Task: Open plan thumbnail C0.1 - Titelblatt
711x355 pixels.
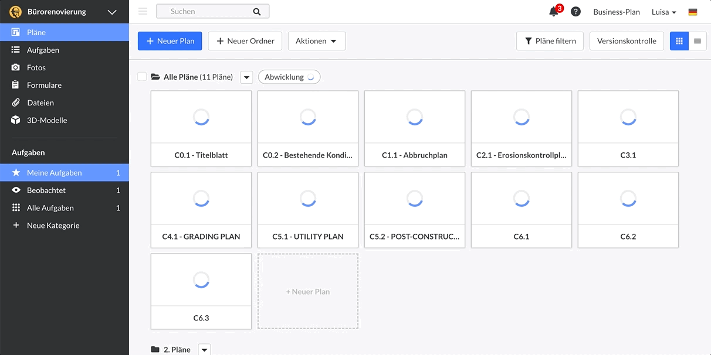Action: [201, 128]
